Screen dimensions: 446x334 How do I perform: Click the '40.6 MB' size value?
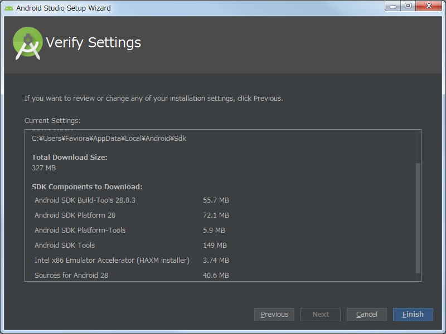(x=216, y=275)
